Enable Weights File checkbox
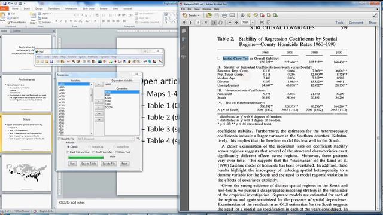The width and height of the screenshot is (383, 215). 59,139
